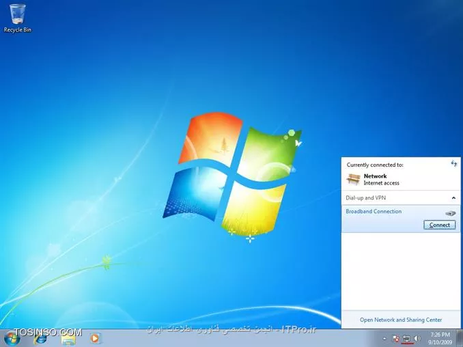Open the Recycle Bin desktop icon
The width and height of the screenshot is (463, 347).
[x=18, y=18]
